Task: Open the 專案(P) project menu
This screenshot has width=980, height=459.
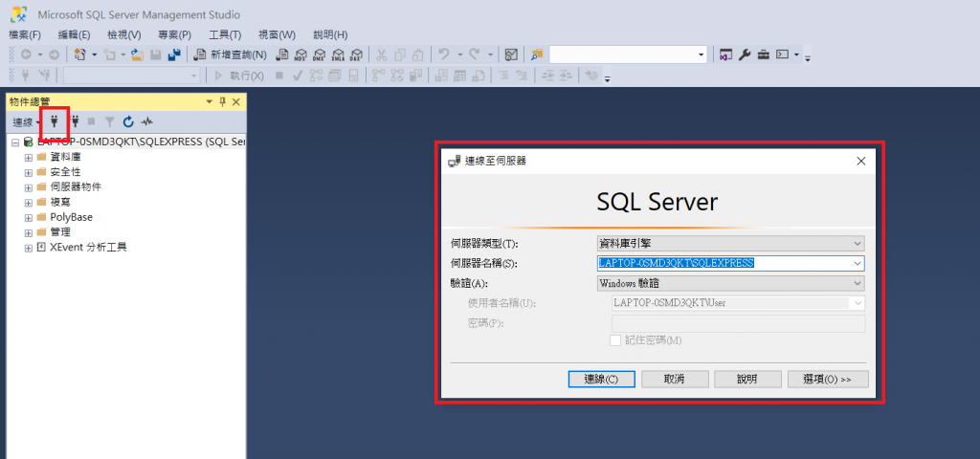Action: (174, 35)
